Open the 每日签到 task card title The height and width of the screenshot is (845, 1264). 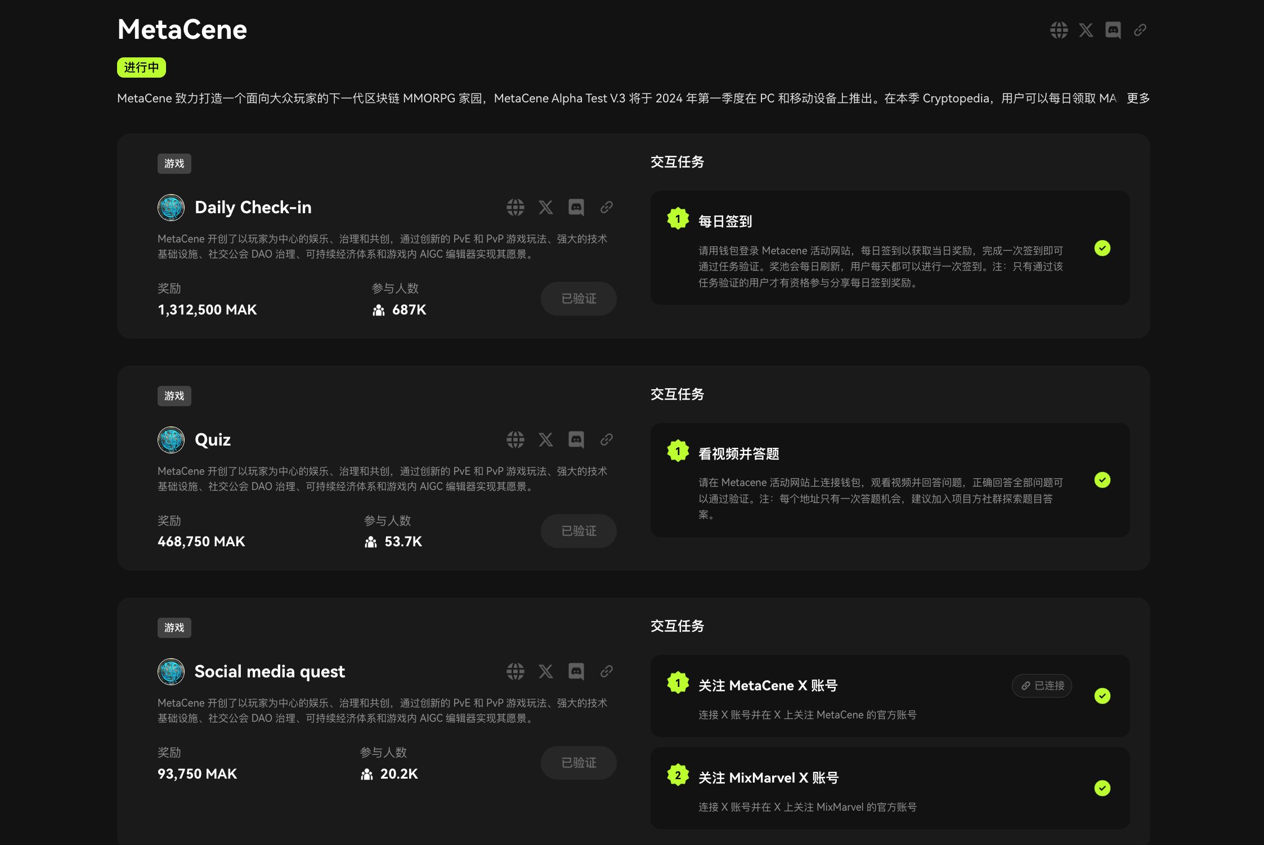(x=725, y=222)
